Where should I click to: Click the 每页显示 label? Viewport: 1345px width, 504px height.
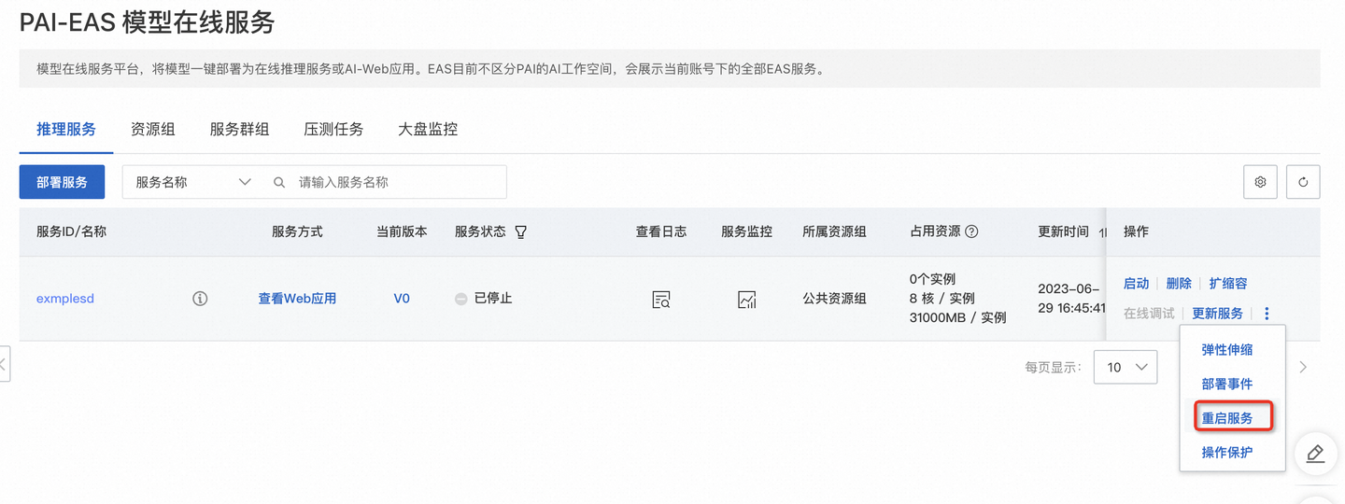1053,368
